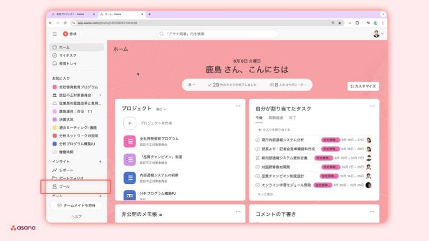Click the yellow 週次ミーティング color square
The width and height of the screenshot is (429, 241).
click(x=54, y=127)
